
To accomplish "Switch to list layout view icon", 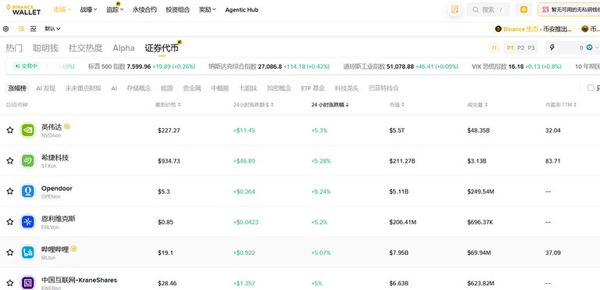I will point(21,28).
